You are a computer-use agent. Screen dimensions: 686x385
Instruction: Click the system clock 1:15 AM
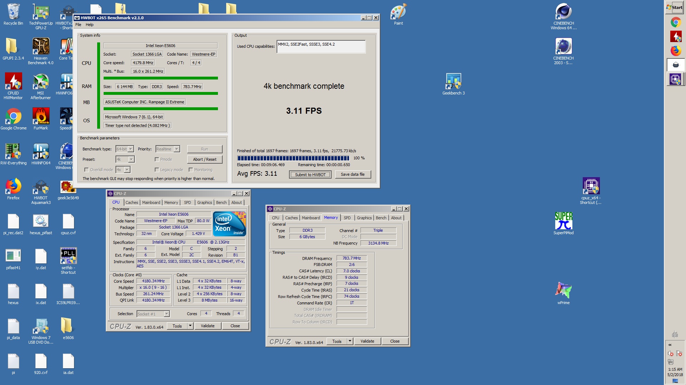click(675, 369)
